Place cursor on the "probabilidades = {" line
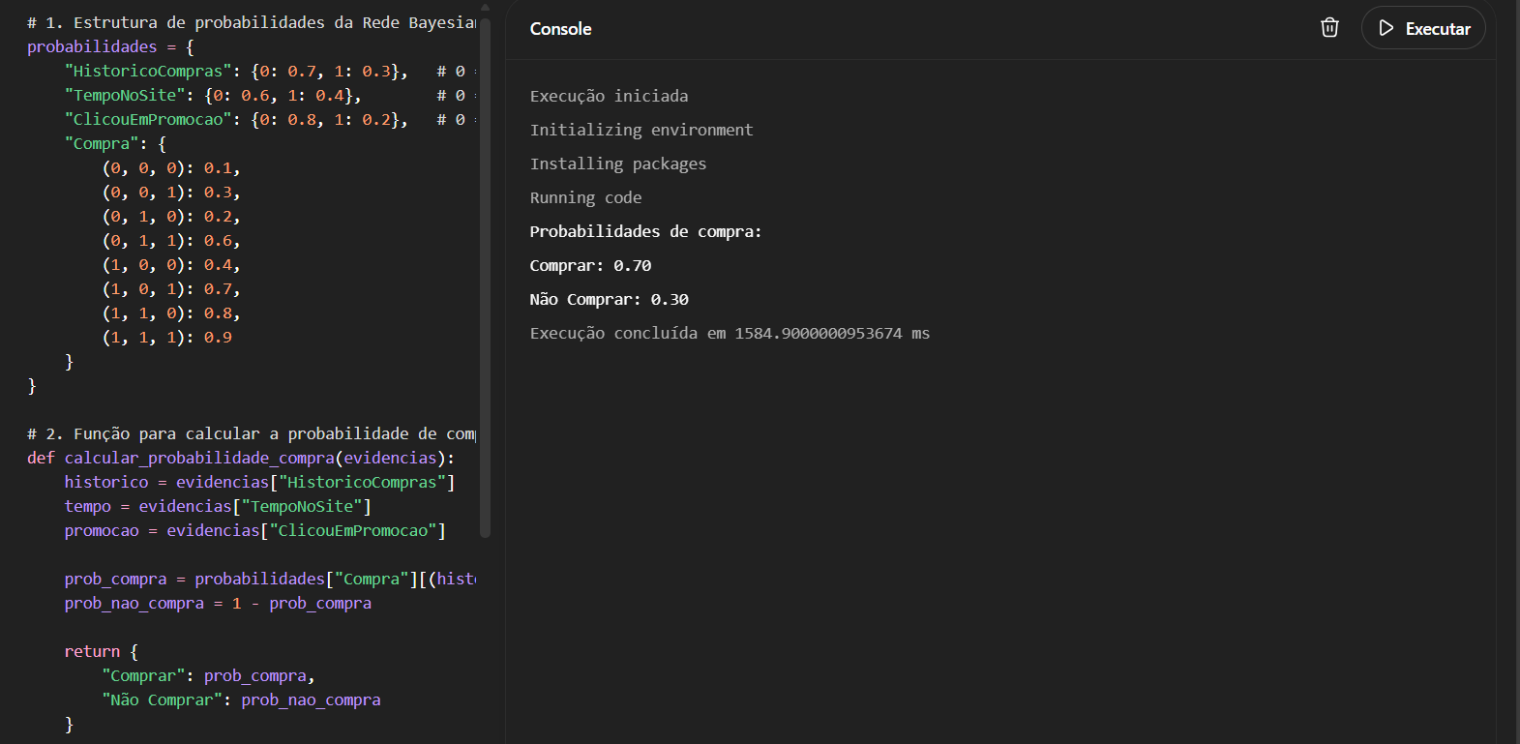Screen dimensions: 1520x744 pos(110,47)
